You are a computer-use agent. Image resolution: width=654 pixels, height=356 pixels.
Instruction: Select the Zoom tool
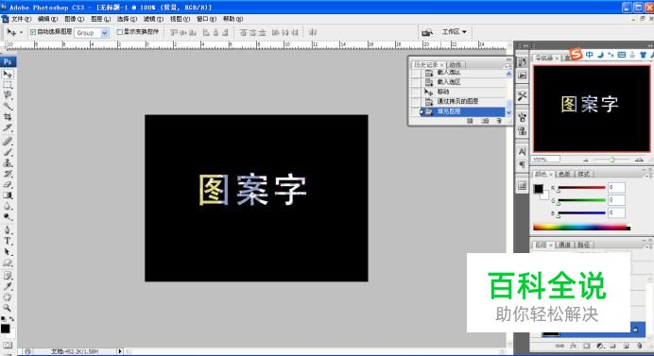(x=8, y=308)
